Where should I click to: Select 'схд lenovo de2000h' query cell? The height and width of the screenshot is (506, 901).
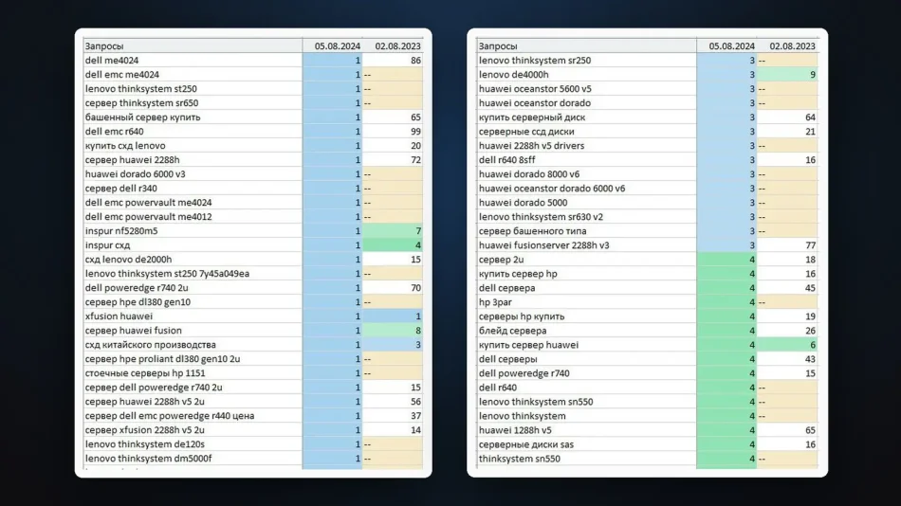pyautogui.click(x=193, y=260)
